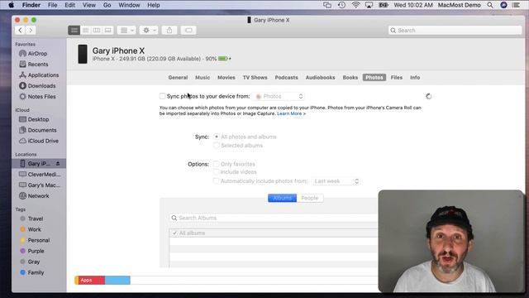The image size is (529, 298).
Task: Click the Edit Tags toolbar button
Action: tap(188, 30)
